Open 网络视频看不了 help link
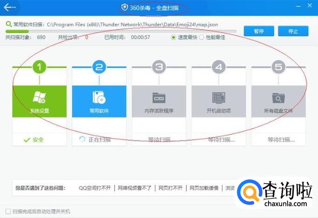Image resolution: width=318 pixels, height=218 pixels. tap(135, 188)
